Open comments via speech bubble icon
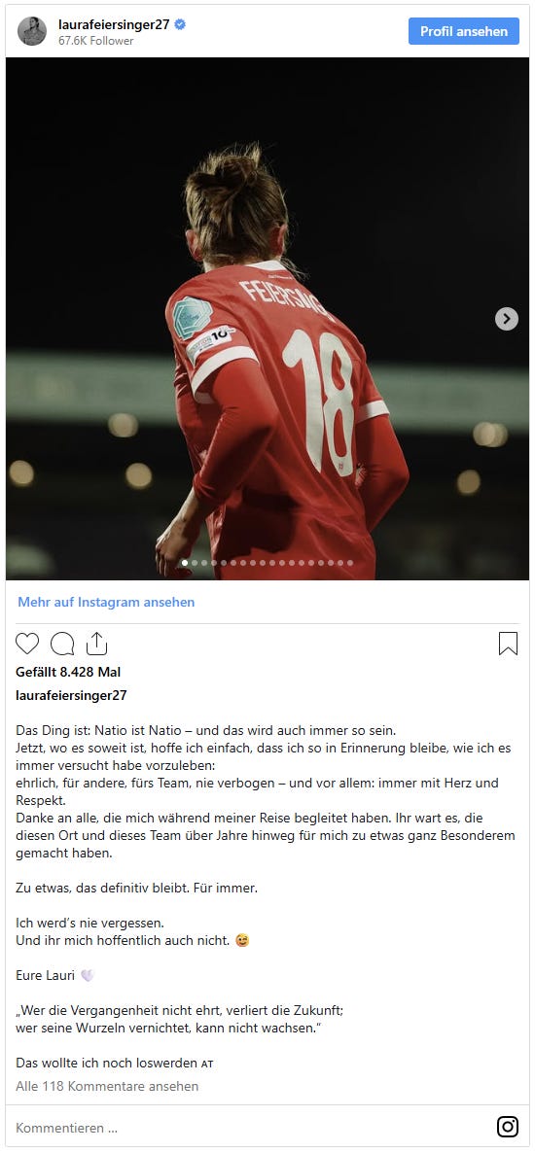The height and width of the screenshot is (1152, 535). [x=62, y=644]
